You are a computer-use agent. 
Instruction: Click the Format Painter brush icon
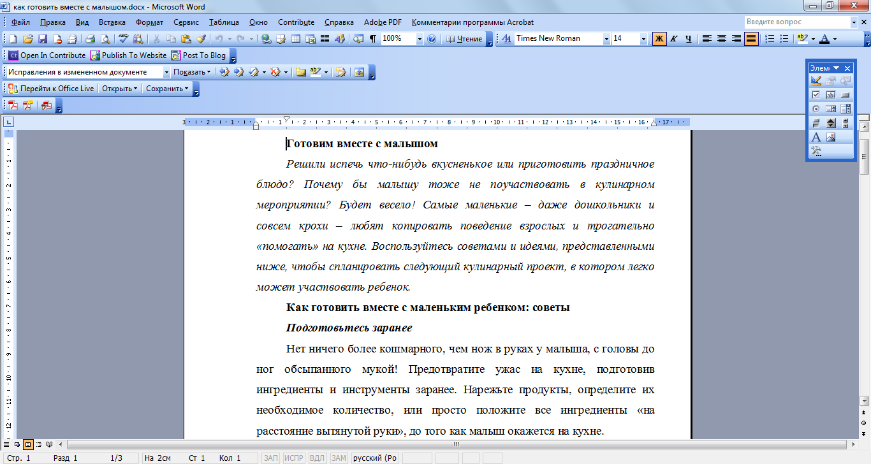pyautogui.click(x=201, y=39)
